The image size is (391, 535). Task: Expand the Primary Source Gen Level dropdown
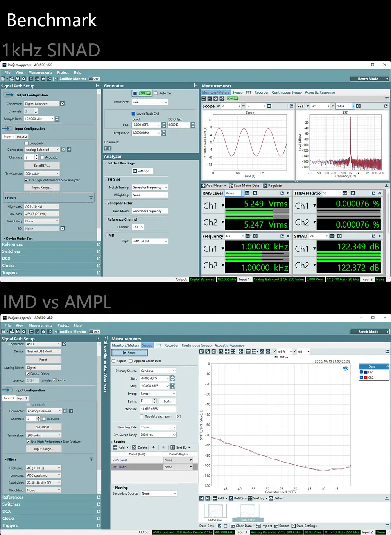[x=158, y=371]
